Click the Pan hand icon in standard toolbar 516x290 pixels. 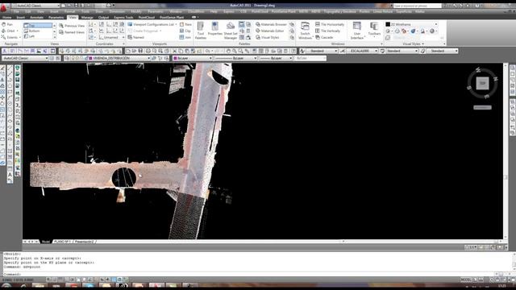click(228, 51)
